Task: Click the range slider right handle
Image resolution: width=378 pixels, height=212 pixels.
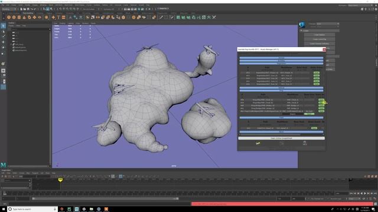Action: (177, 199)
